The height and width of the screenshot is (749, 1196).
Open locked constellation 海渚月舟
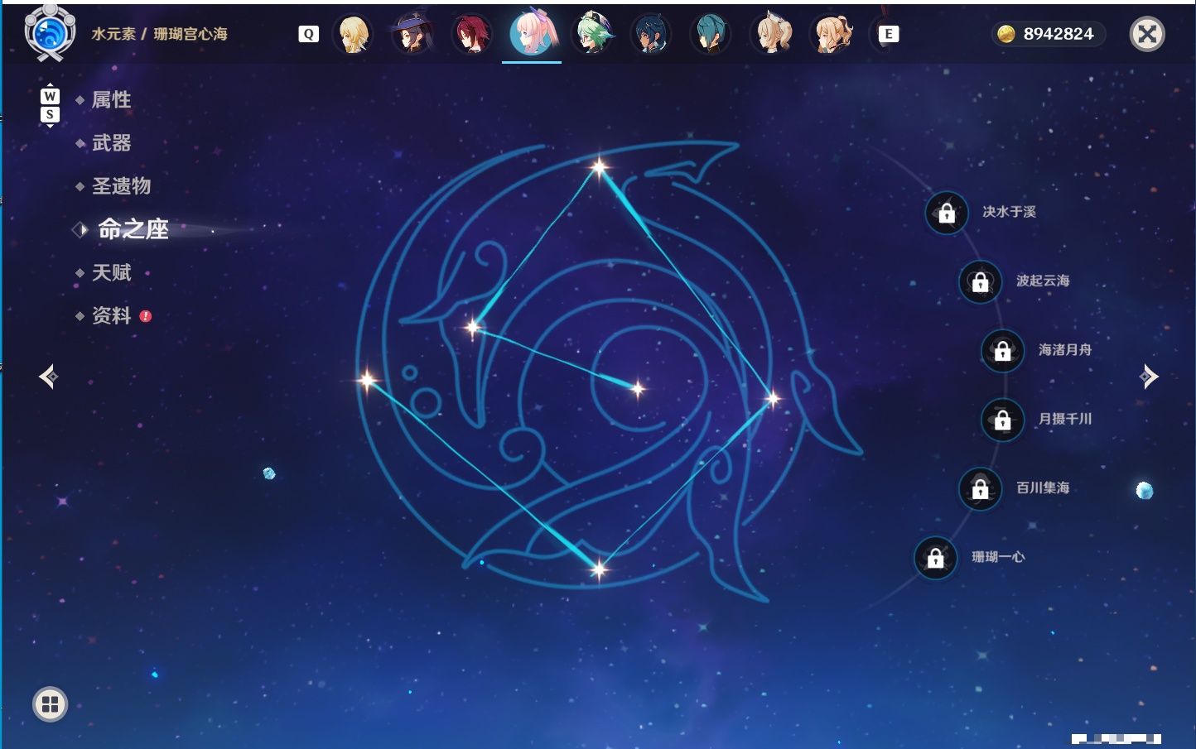(1002, 350)
